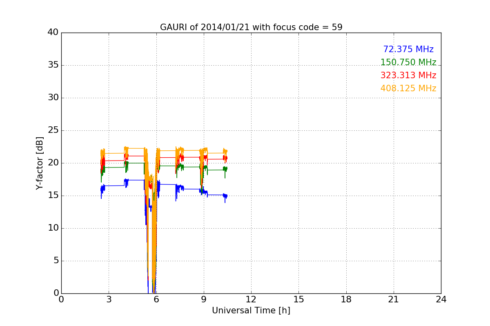Click the y-axis tick label 5
Image resolution: width=490 pixels, height=326 pixels.
point(56,261)
